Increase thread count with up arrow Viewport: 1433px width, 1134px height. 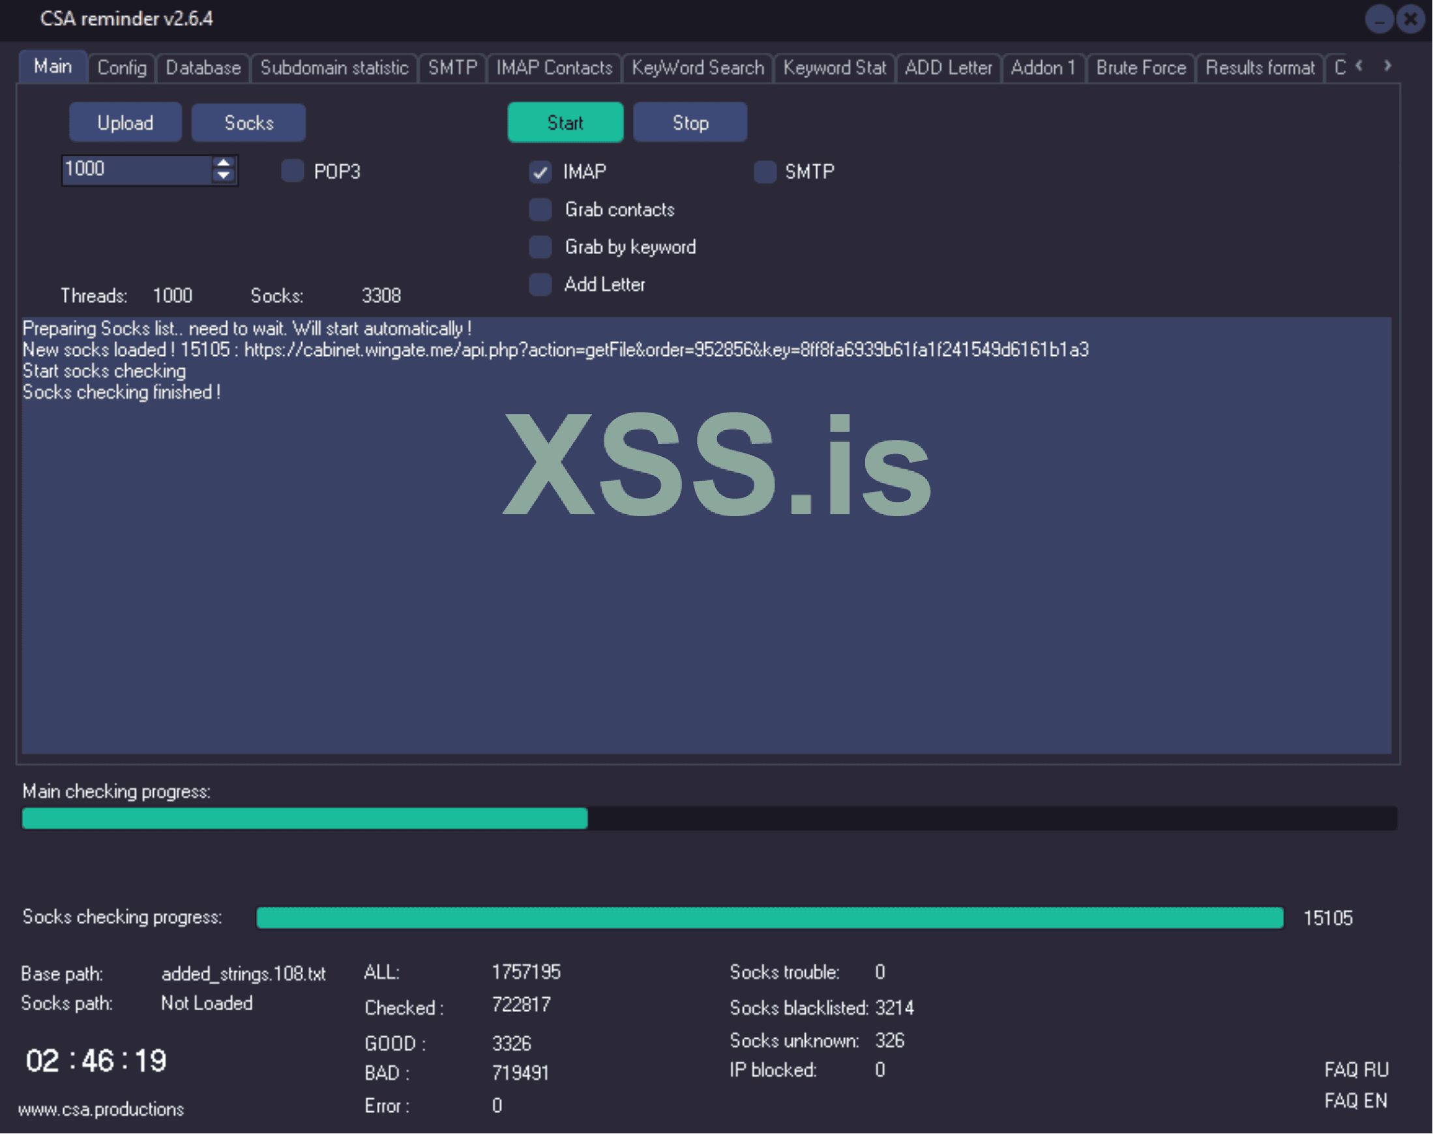(x=224, y=163)
